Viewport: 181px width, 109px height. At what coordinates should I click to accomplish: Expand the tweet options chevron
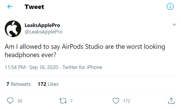pyautogui.click(x=174, y=25)
